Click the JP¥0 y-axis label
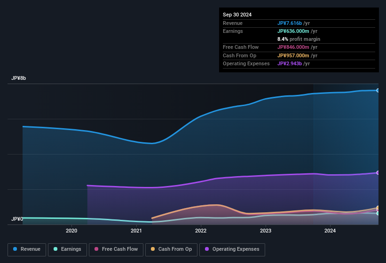This screenshot has height=263, width=386. coord(17,219)
